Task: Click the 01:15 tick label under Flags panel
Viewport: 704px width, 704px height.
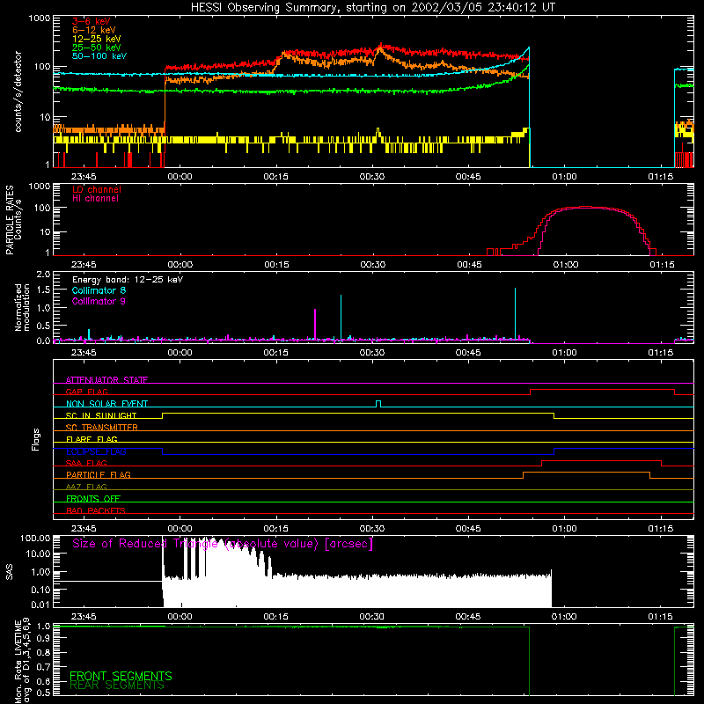Action: click(661, 529)
